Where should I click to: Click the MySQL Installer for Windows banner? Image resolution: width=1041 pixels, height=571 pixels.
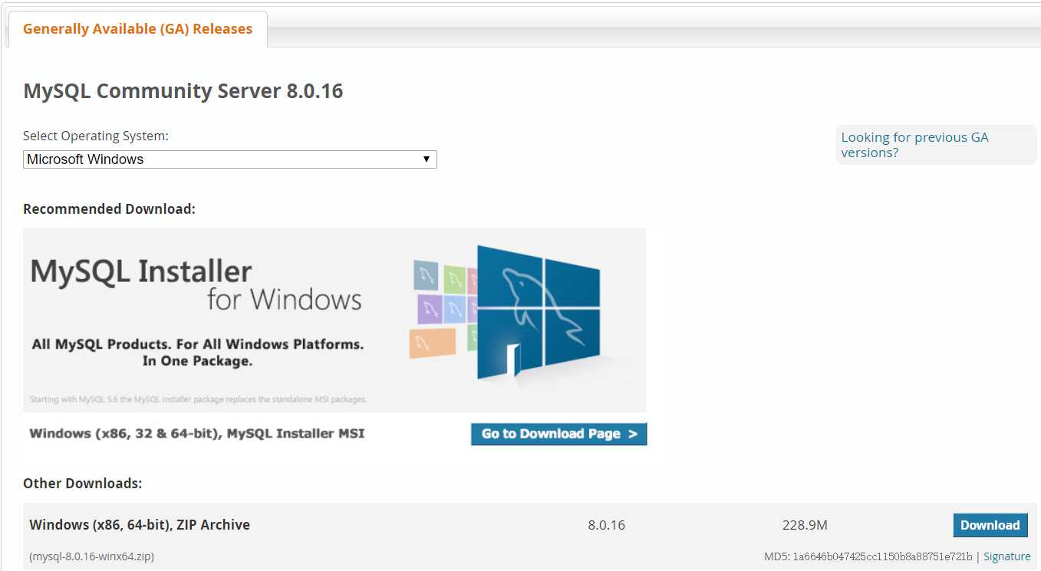pyautogui.click(x=334, y=320)
